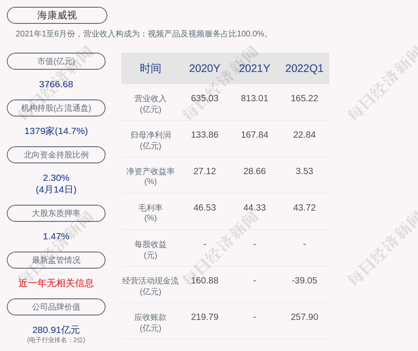The image size is (418, 351).
Task: Click cash flow value 160.88
Action: [x=205, y=280]
